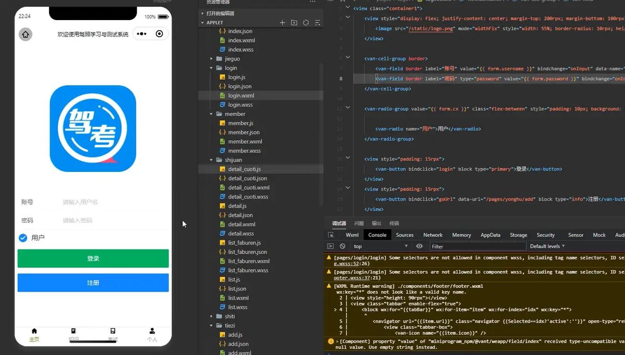Toggle the console sidebar panel icon
Image resolution: width=625 pixels, height=355 pixels.
pyautogui.click(x=331, y=247)
